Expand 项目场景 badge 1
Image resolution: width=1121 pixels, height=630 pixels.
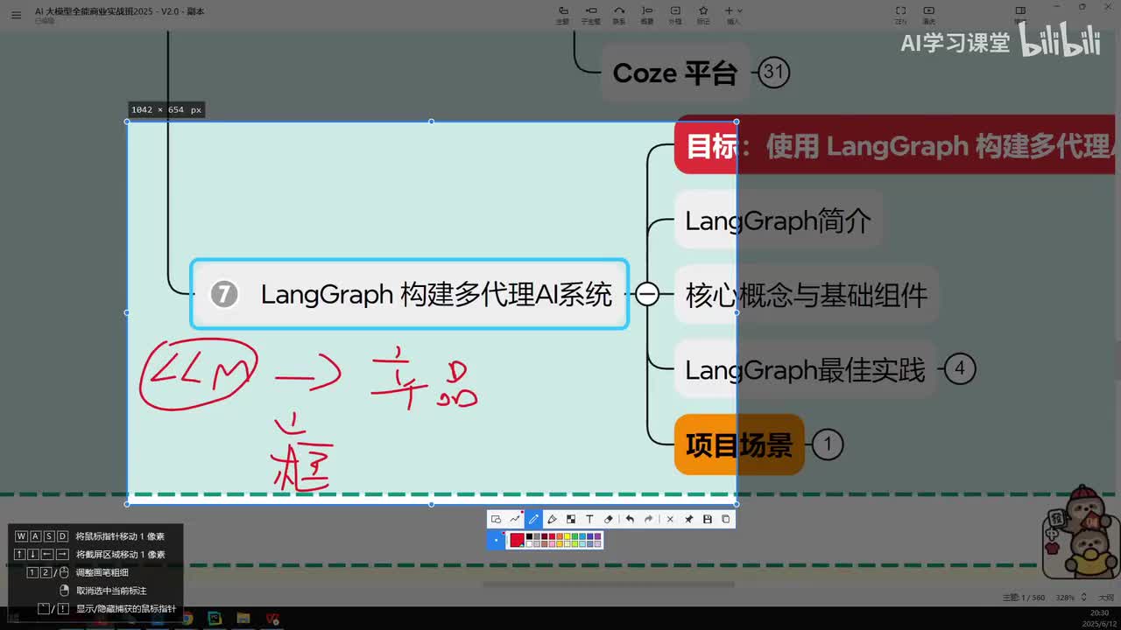point(828,444)
